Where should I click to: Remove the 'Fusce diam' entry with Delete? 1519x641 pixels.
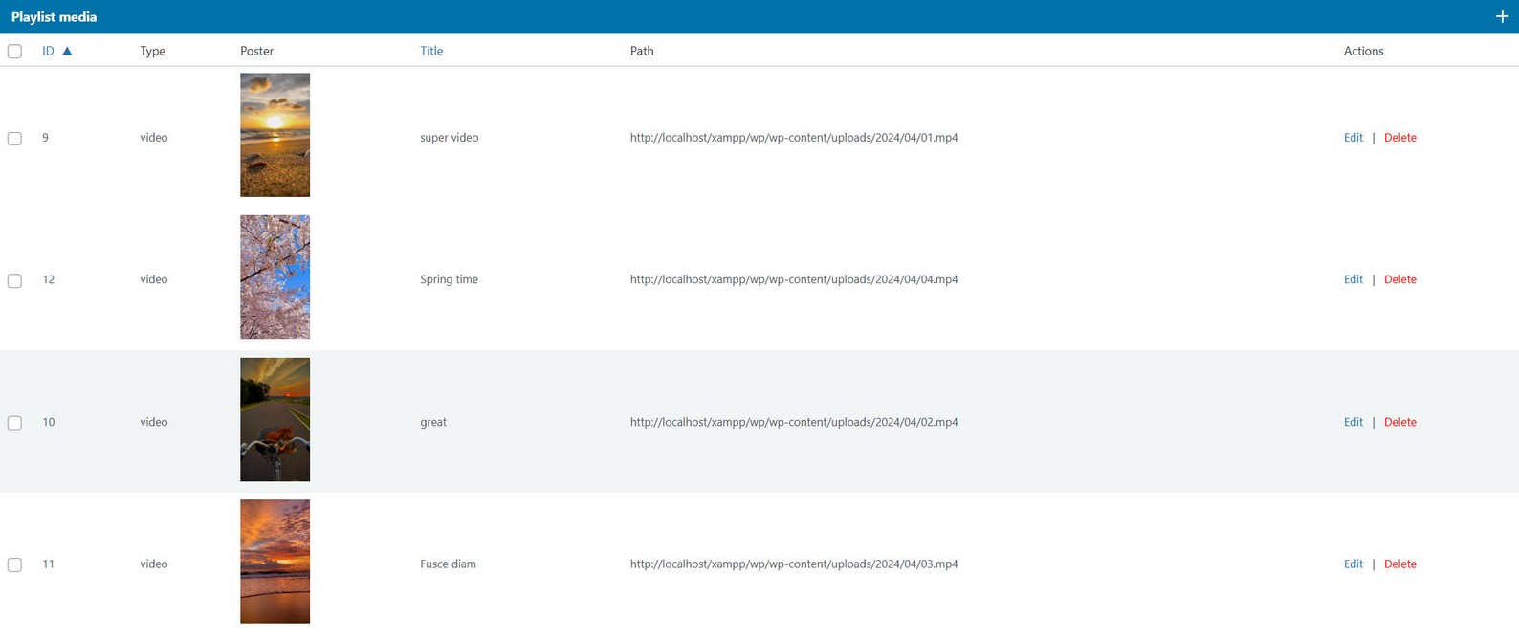point(1399,564)
